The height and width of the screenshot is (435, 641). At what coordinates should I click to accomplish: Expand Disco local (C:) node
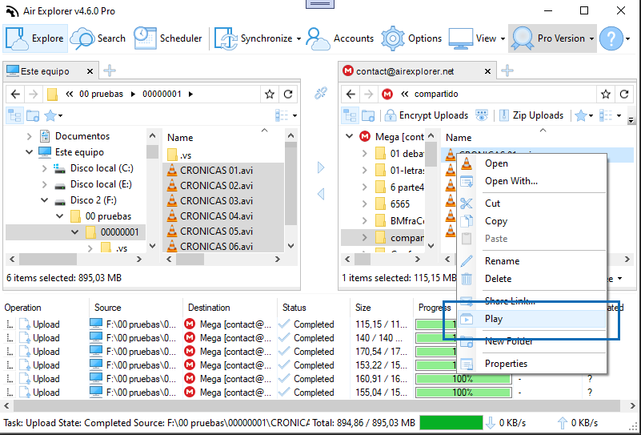[x=45, y=168]
